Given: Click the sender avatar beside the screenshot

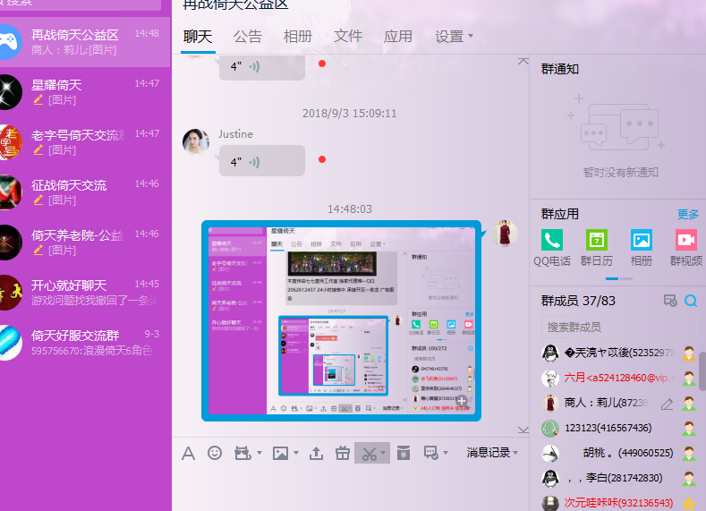Looking at the screenshot, I should click(505, 234).
